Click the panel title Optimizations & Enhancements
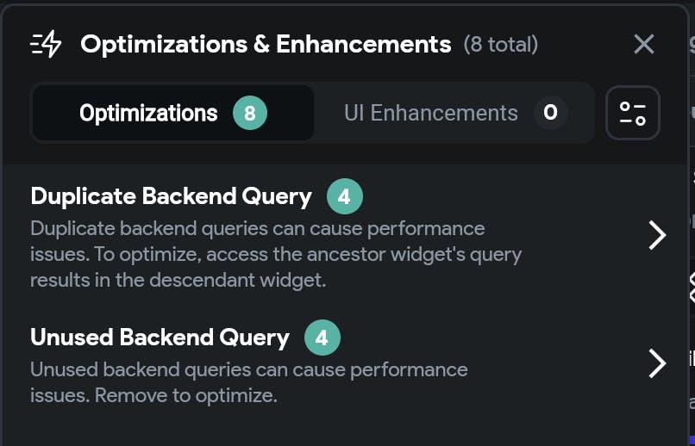The height and width of the screenshot is (446, 695). 266,44
